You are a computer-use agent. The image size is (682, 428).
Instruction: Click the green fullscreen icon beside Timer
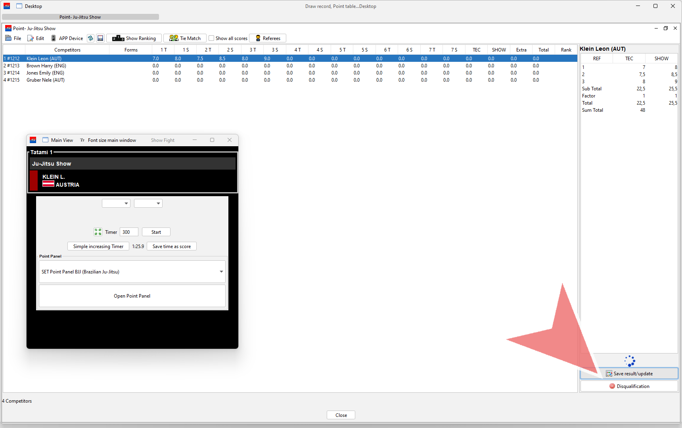(98, 232)
